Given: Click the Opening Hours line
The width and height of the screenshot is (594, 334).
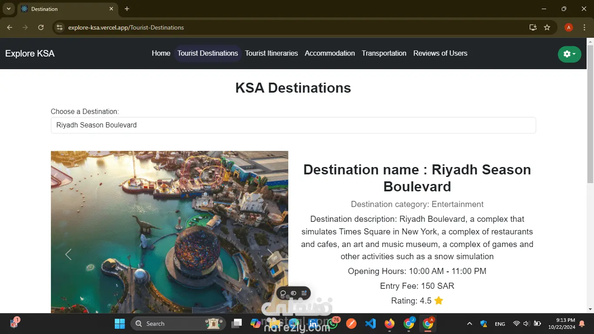Looking at the screenshot, I should pyautogui.click(x=417, y=271).
